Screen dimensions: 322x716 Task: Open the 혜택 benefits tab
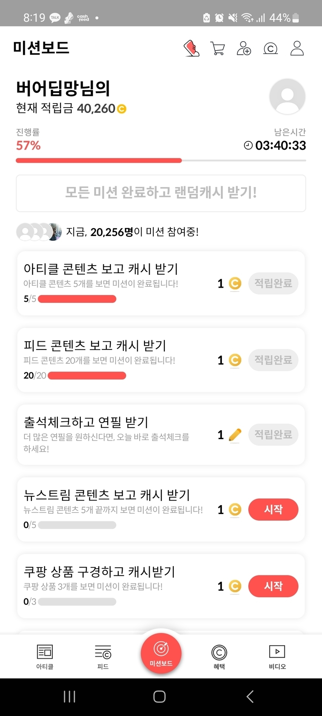coord(219,656)
